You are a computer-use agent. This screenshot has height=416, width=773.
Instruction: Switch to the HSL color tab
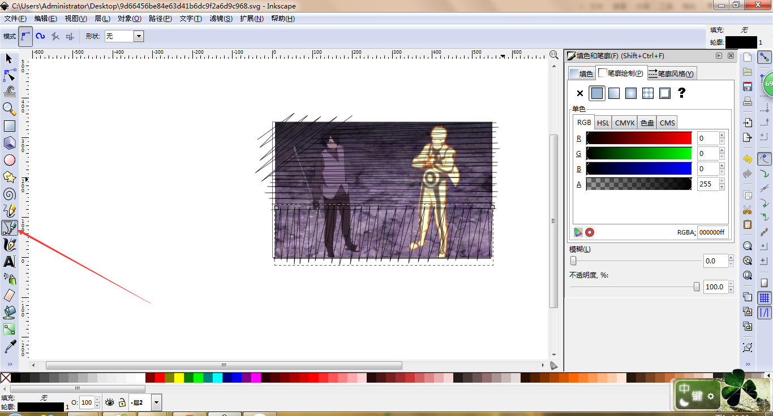(x=603, y=123)
